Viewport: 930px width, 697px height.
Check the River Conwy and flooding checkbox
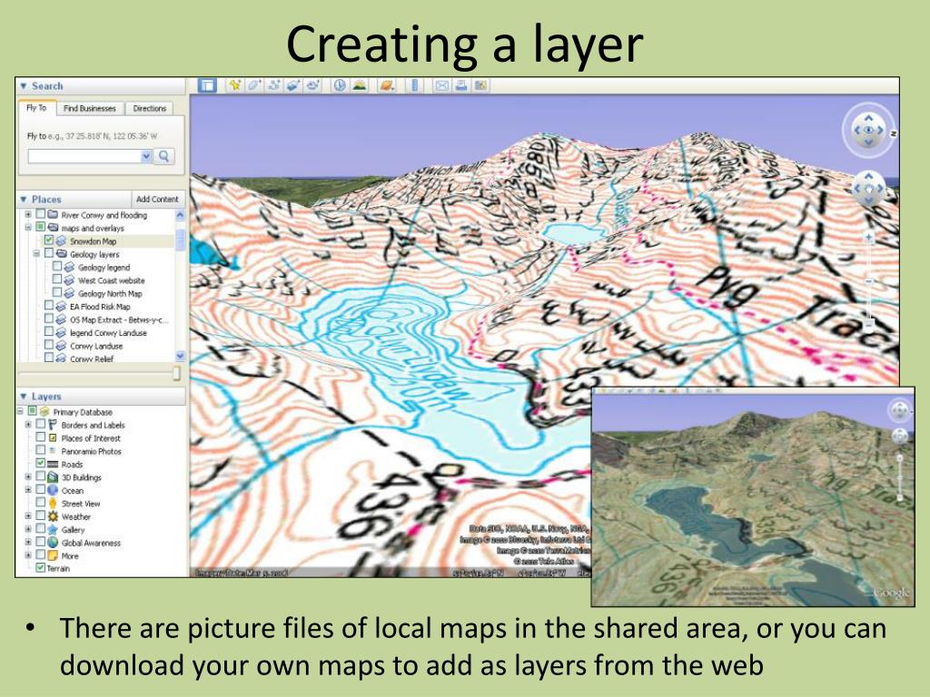tap(40, 214)
